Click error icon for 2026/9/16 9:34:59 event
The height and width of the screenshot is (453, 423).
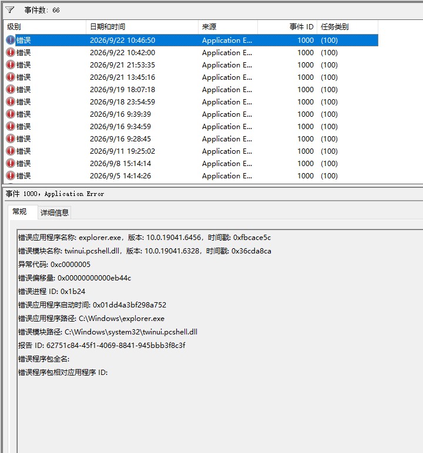click(11, 127)
